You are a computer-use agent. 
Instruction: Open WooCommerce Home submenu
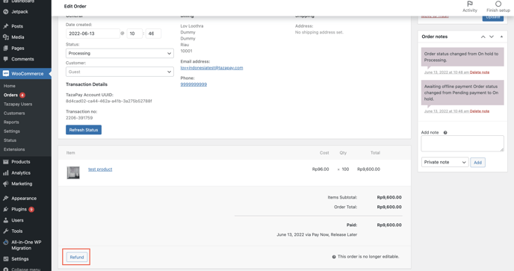click(10, 86)
